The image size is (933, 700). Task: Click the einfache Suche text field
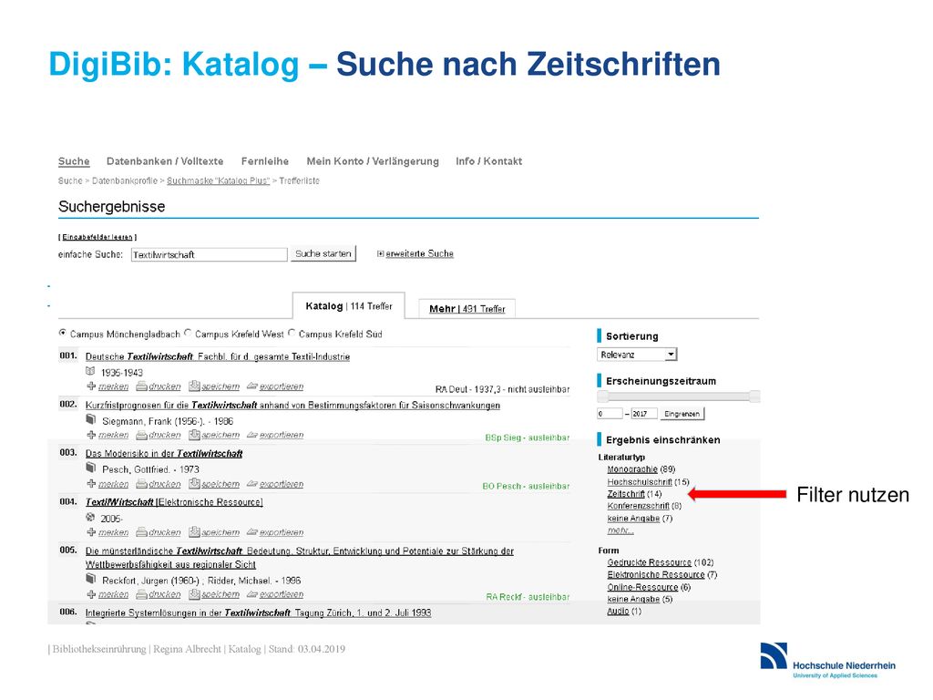coord(209,255)
